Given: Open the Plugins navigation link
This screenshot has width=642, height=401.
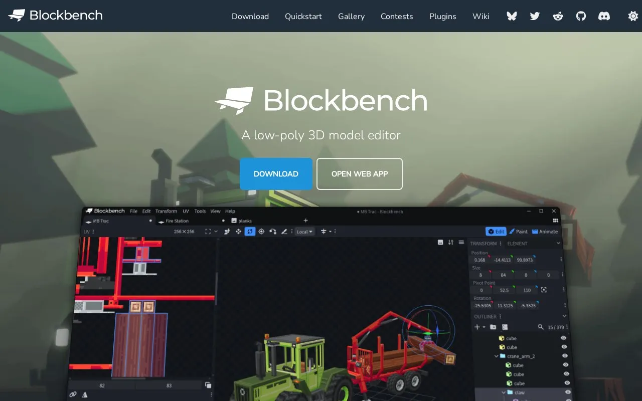Looking at the screenshot, I should pos(443,16).
